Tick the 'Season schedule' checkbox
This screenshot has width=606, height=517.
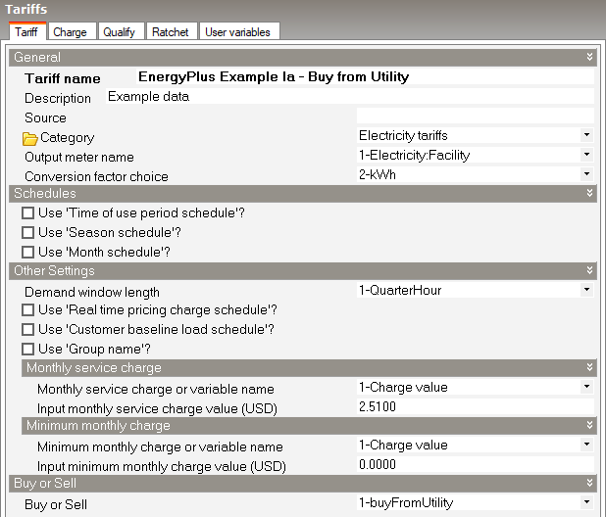click(x=27, y=233)
